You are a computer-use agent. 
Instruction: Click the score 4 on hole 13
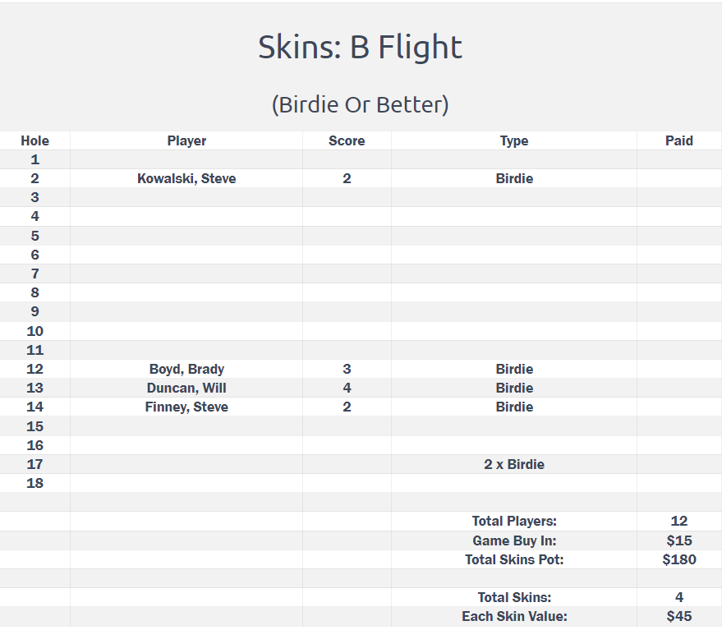[347, 389]
